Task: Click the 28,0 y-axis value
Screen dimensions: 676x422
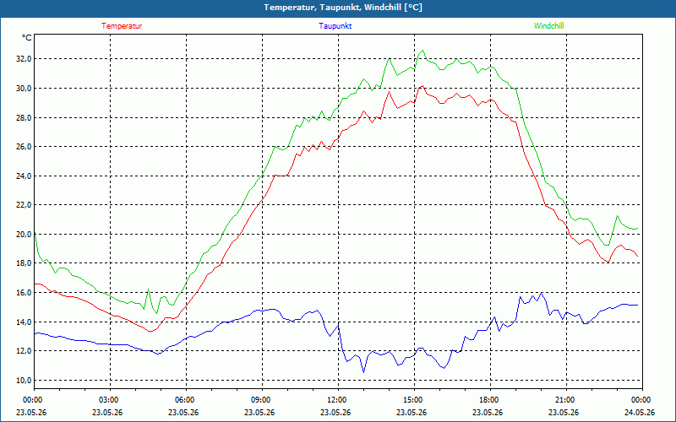Action: click(25, 117)
